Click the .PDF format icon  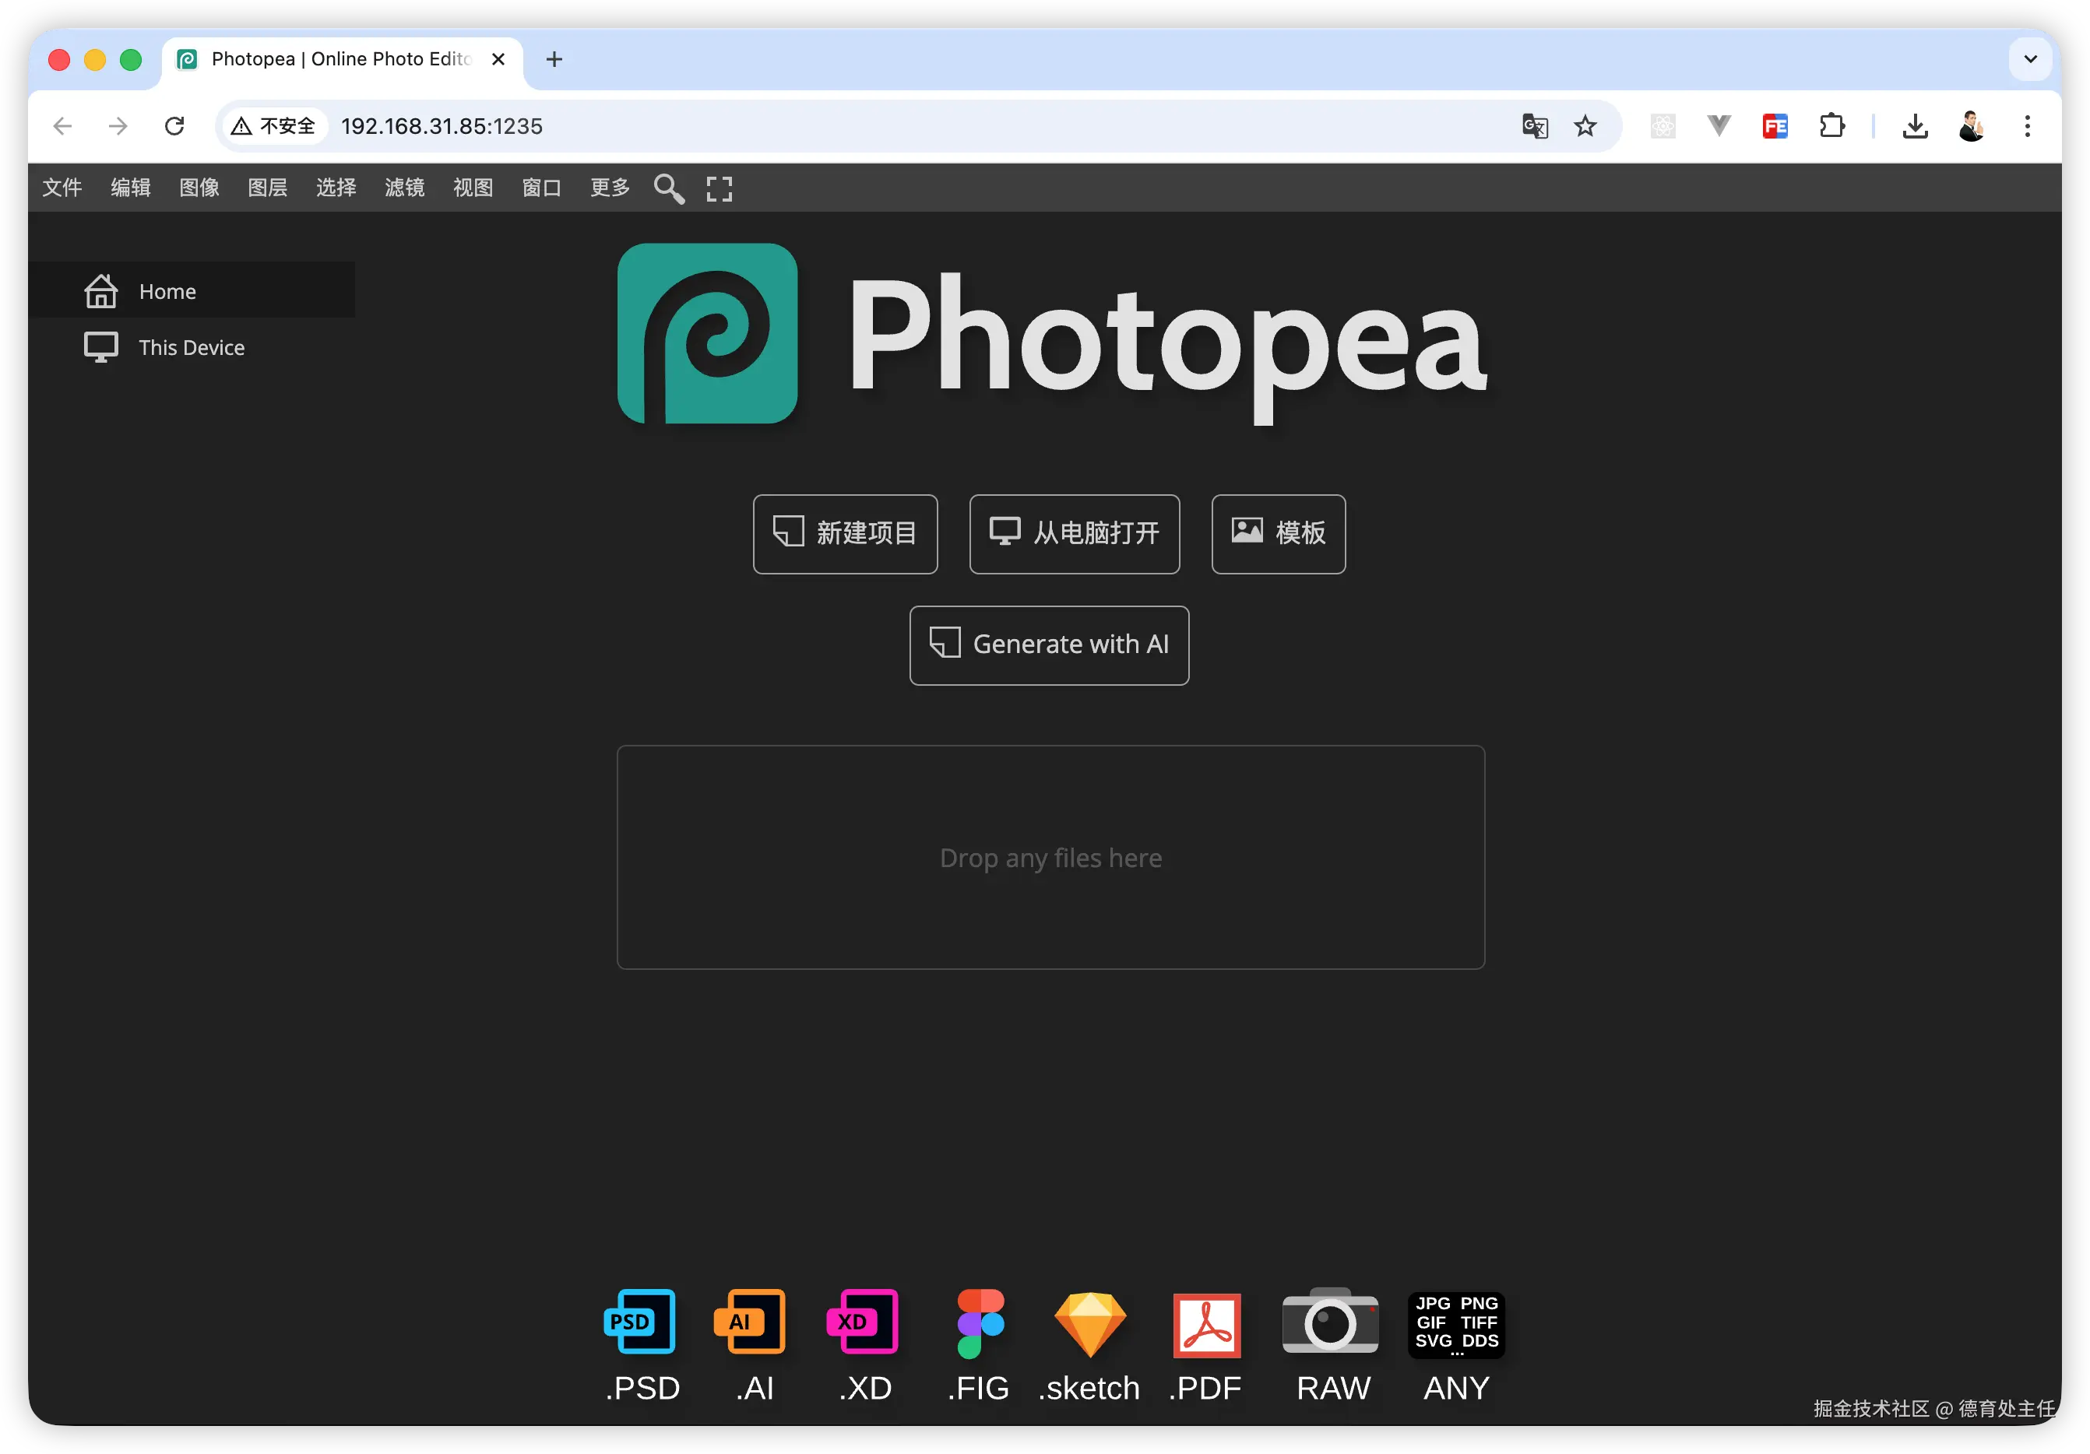coord(1206,1325)
